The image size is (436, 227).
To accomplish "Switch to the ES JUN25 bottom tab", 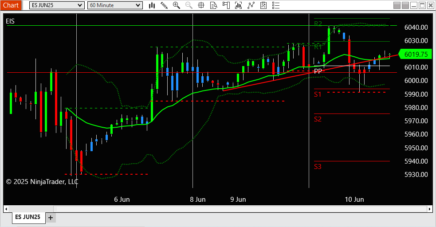I will (x=28, y=217).
